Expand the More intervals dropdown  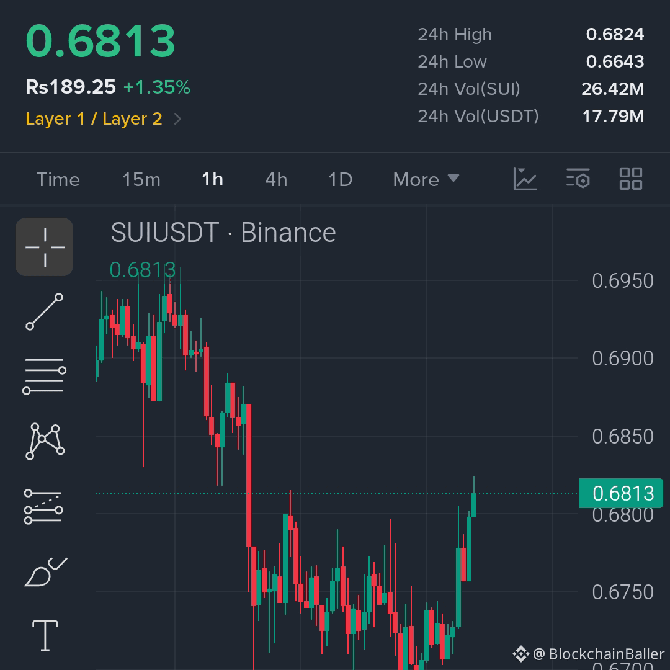426,179
